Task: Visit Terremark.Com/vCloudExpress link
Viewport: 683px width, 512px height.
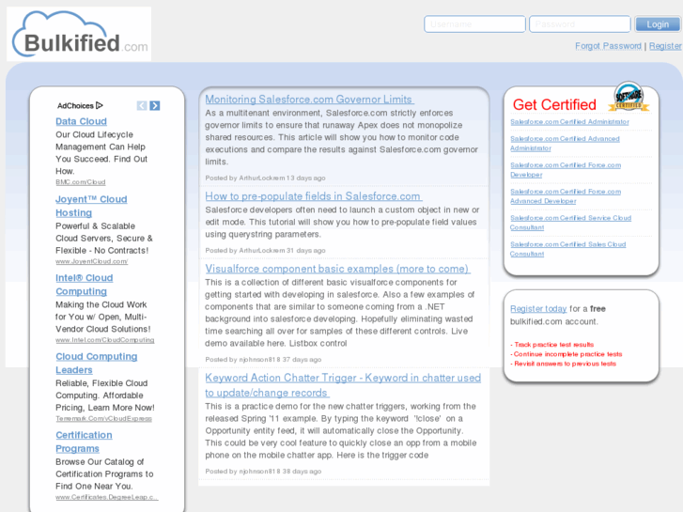Action: pos(103,418)
